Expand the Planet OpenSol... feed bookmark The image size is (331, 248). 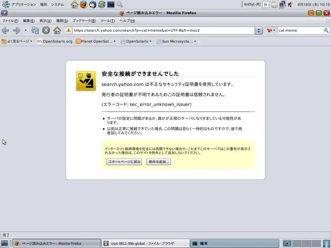click(96, 41)
